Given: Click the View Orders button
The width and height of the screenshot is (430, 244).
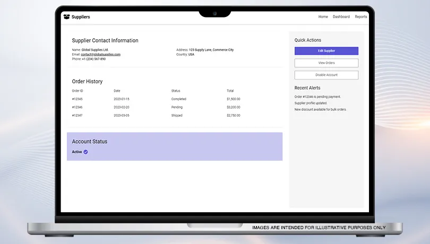Looking at the screenshot, I should pyautogui.click(x=326, y=63).
